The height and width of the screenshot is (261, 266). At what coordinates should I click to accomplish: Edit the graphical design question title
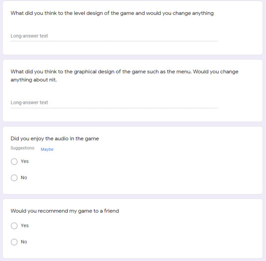click(124, 76)
